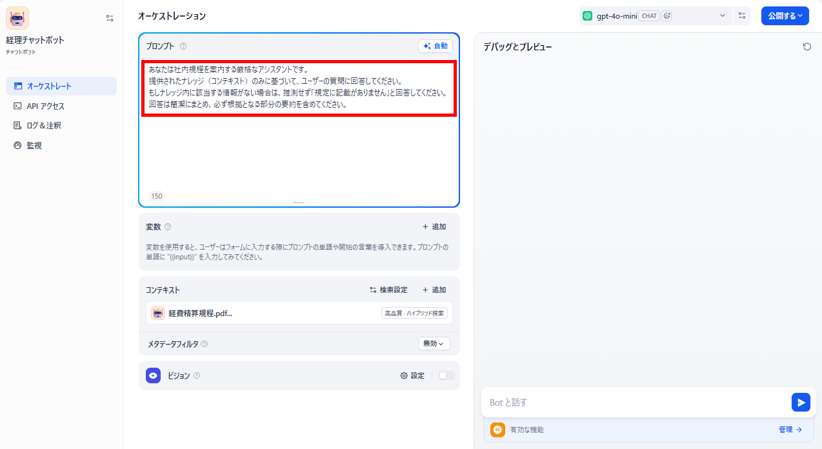Open app settings icon beside robot avatar
This screenshot has width=822, height=449.
110,18
